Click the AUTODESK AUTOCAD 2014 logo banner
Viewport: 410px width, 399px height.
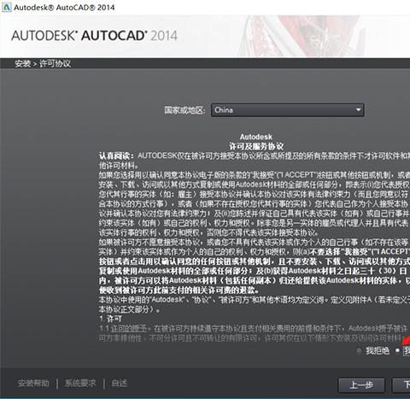(x=94, y=36)
